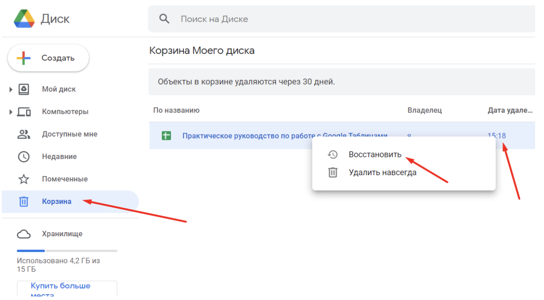The width and height of the screenshot is (544, 300).
Task: Open 'Компьютеры' in the sidebar
Action: click(x=65, y=112)
